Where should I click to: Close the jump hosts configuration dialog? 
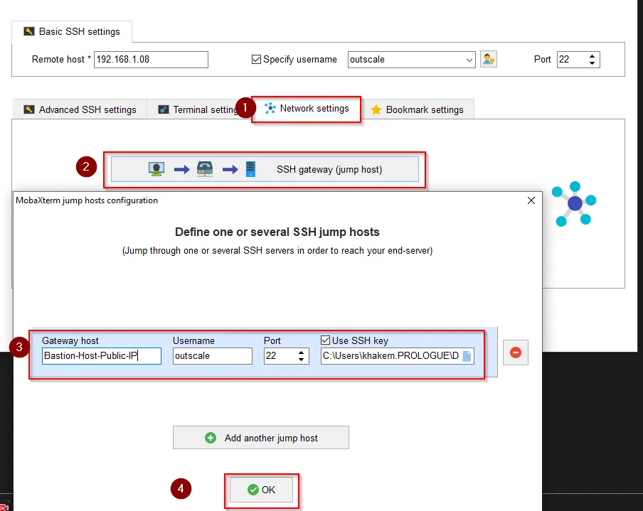pos(531,201)
